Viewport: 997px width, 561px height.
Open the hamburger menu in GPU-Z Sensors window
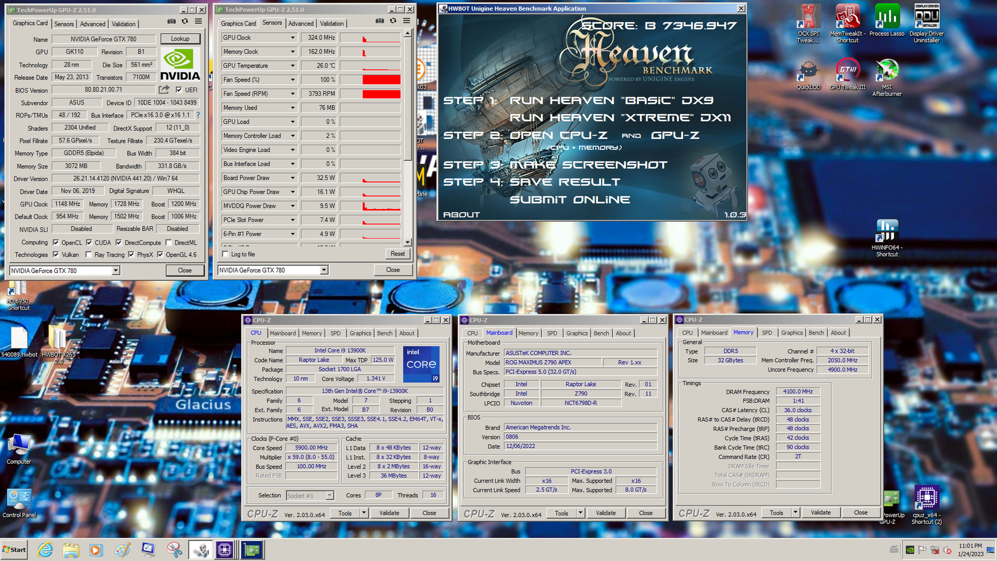coord(407,21)
